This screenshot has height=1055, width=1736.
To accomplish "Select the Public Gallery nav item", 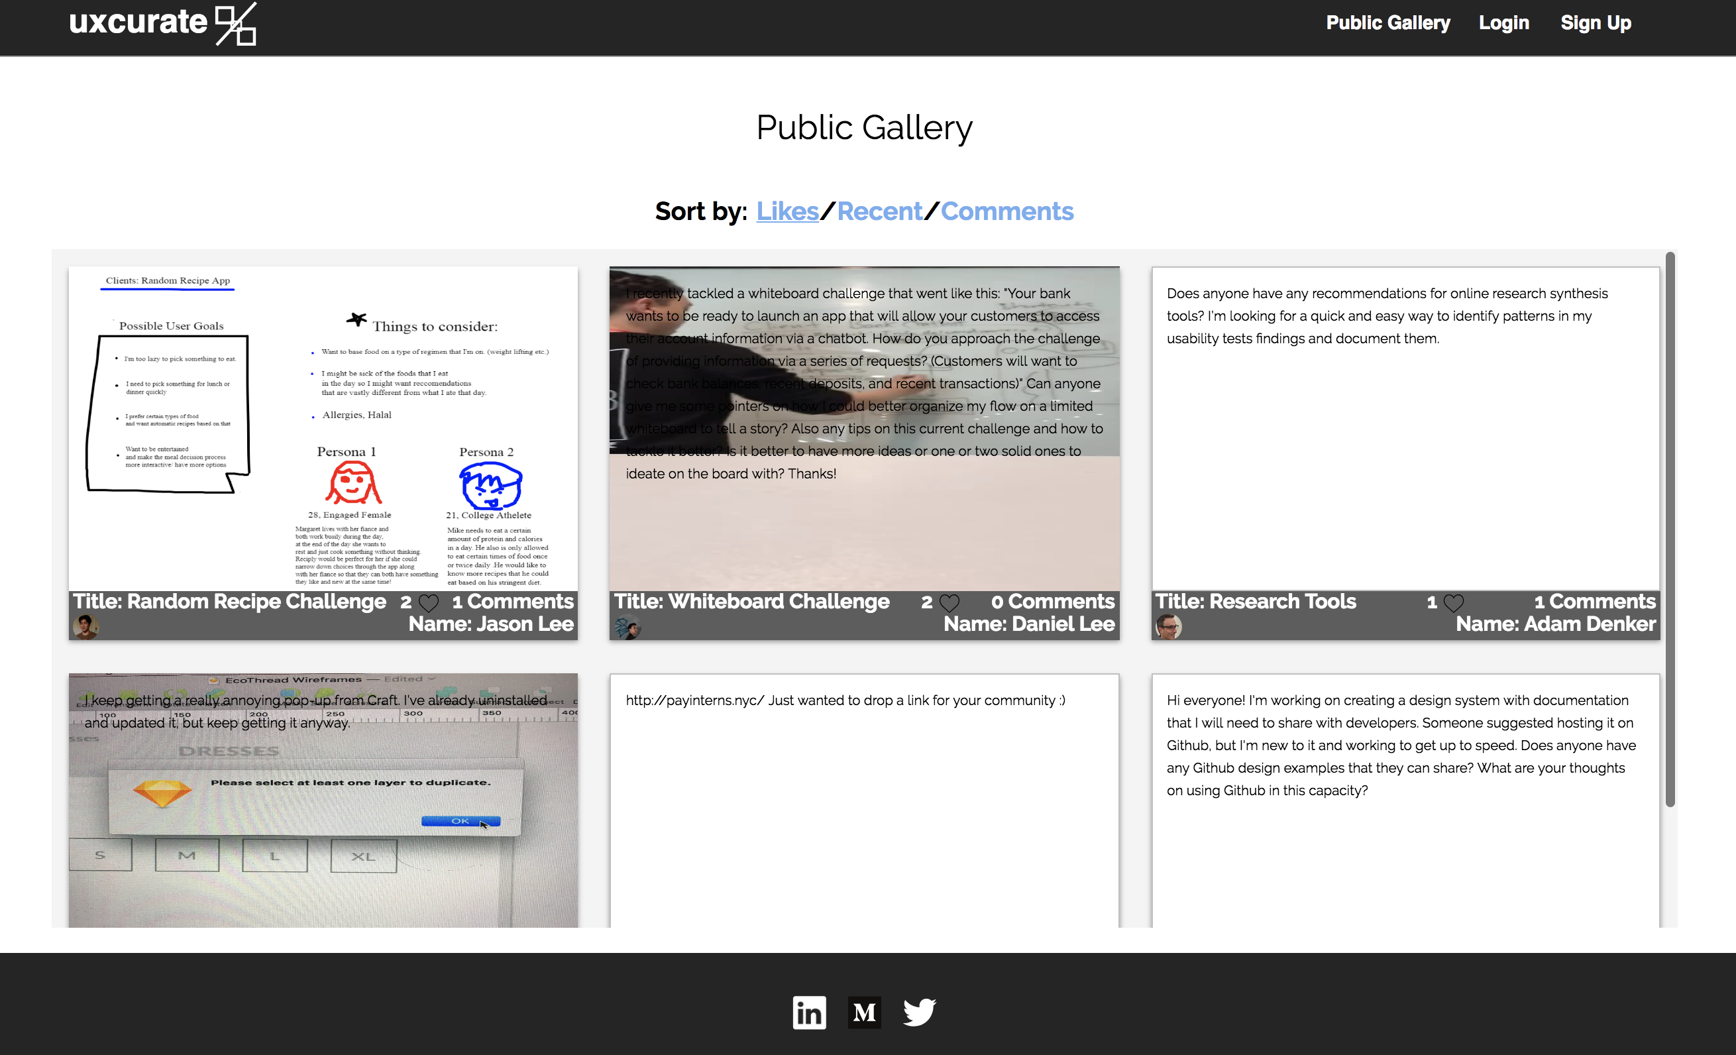I will (1388, 23).
